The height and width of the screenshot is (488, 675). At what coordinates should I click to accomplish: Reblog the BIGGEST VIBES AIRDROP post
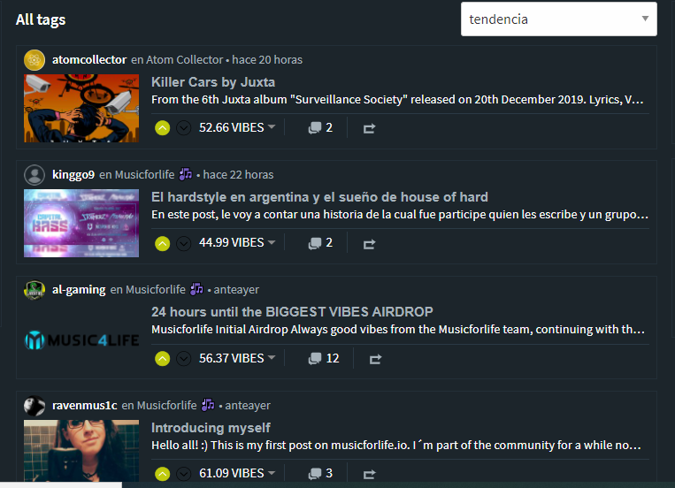pos(375,359)
